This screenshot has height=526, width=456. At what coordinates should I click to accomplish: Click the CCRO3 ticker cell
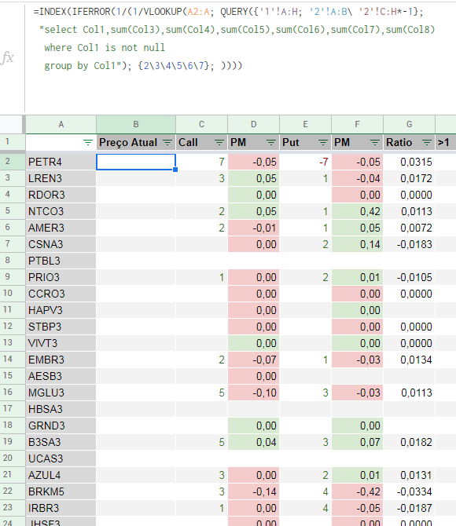click(x=61, y=294)
